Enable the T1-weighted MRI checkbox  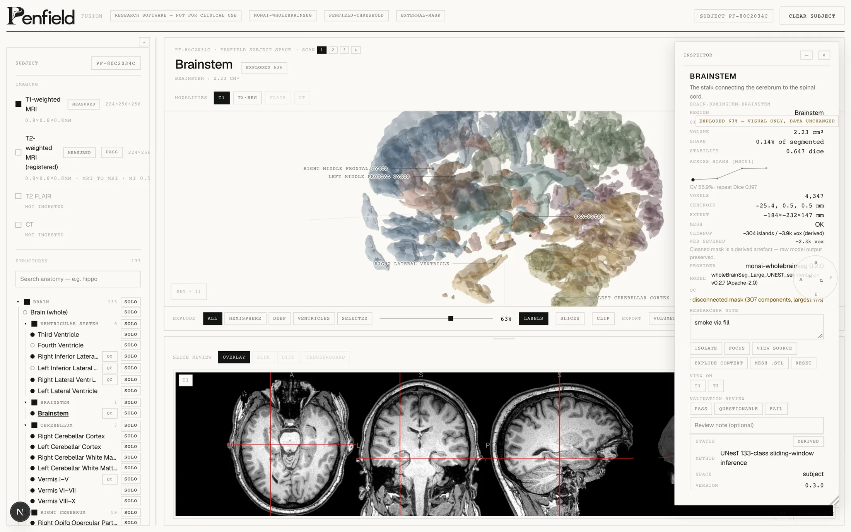[x=18, y=104]
